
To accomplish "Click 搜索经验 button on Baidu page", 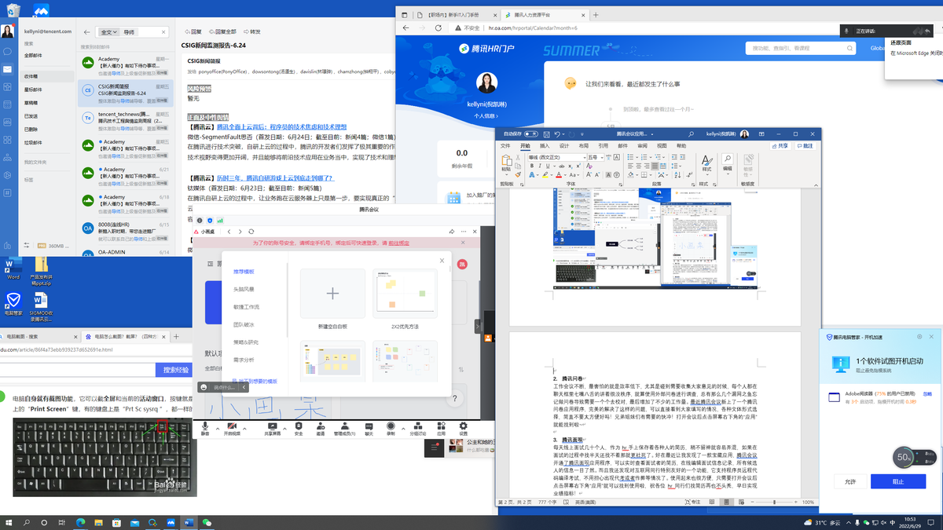I will 176,369.
